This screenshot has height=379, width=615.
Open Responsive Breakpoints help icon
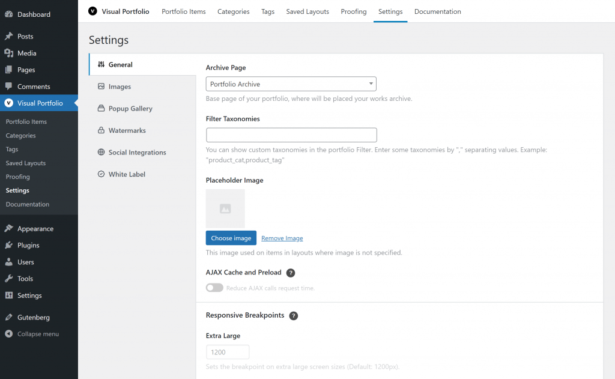[x=293, y=316]
